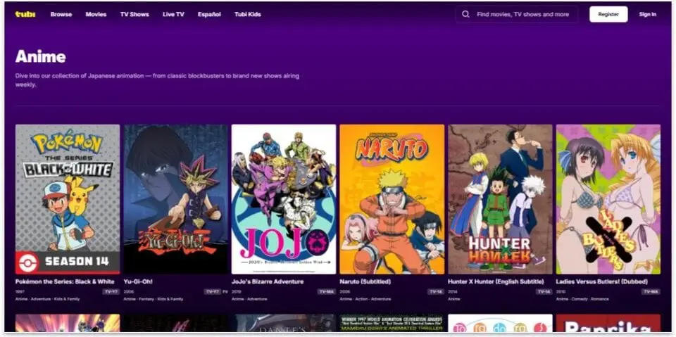Click Ladies Versus Butlers! (Dubbed) title
This screenshot has width=676, height=337.
point(602,282)
